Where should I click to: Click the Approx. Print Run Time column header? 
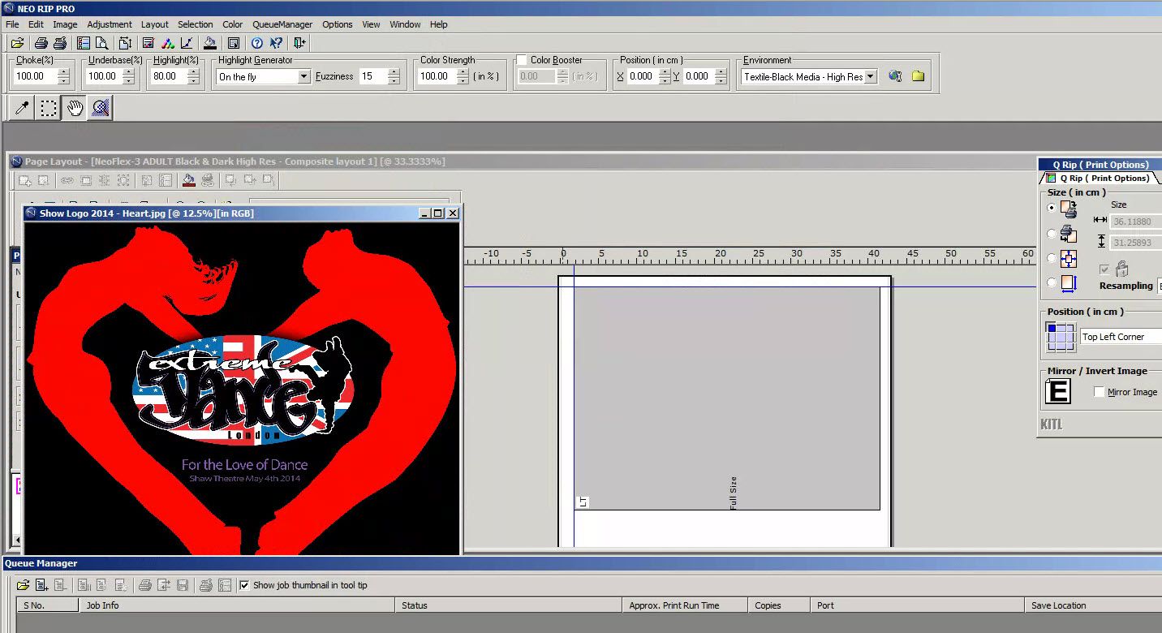686,605
